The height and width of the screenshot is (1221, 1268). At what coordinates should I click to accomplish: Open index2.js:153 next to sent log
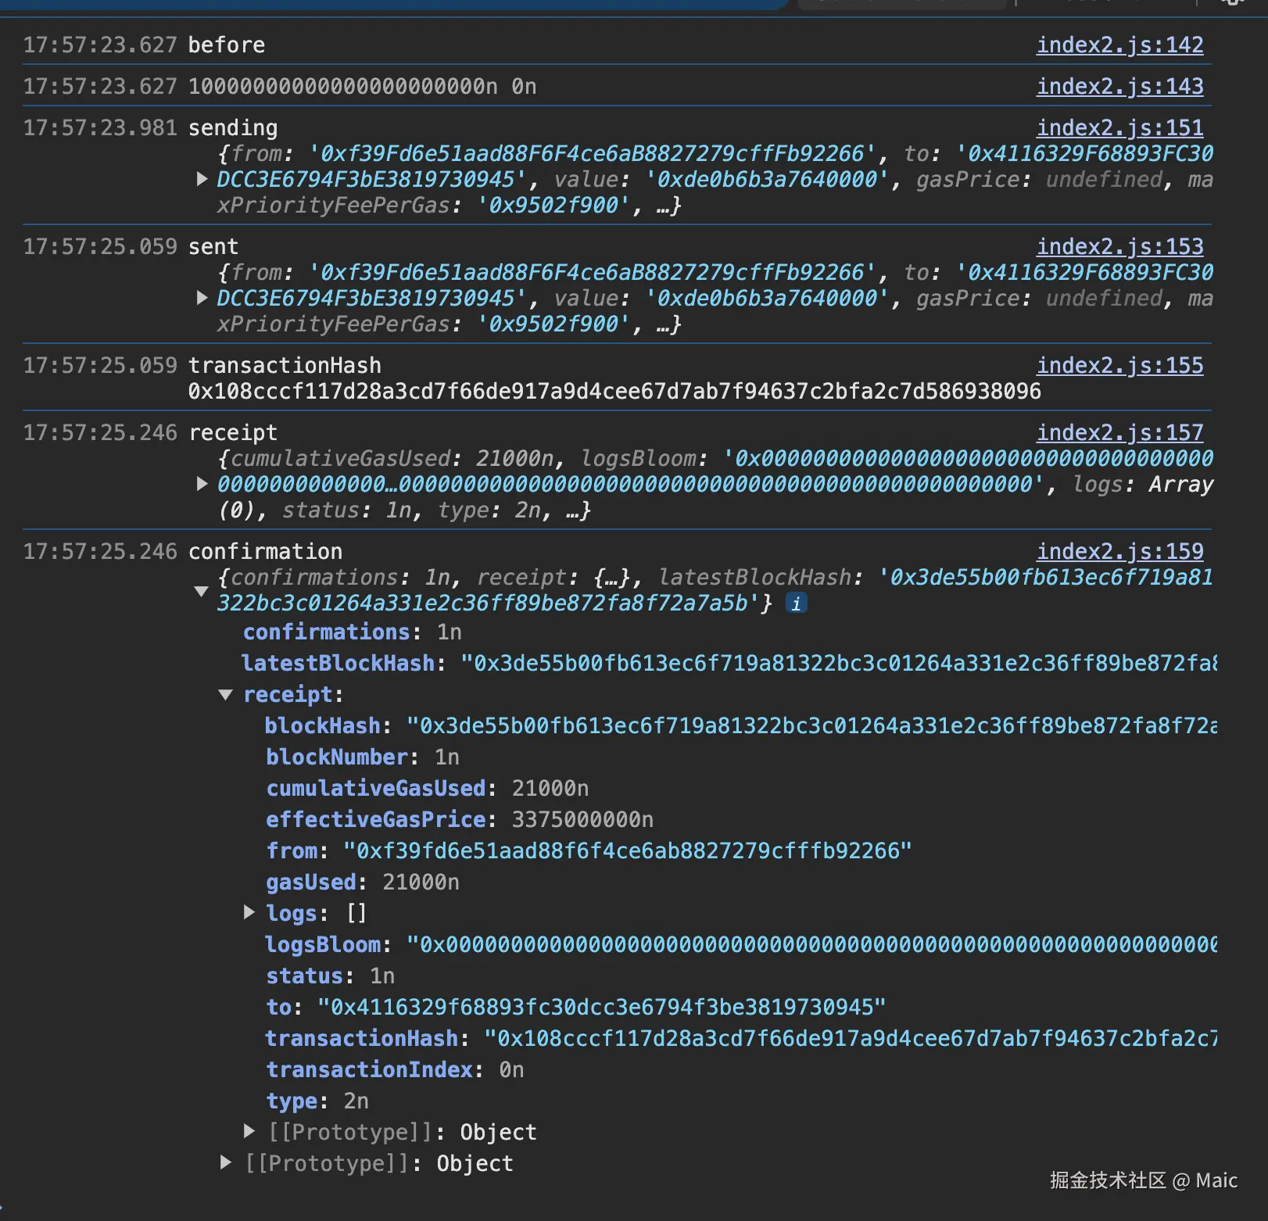coord(1120,246)
